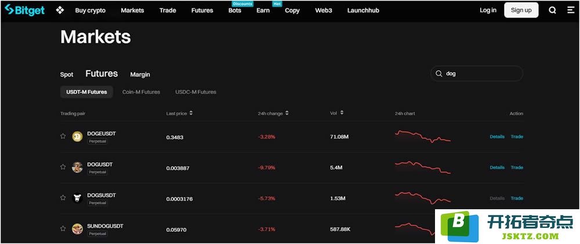Click volume 1.53M
580x244 pixels.
click(338, 199)
